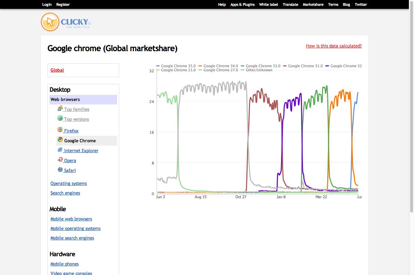Select the Global marketshare link
Viewport: 414px width, 275px height.
tap(57, 70)
